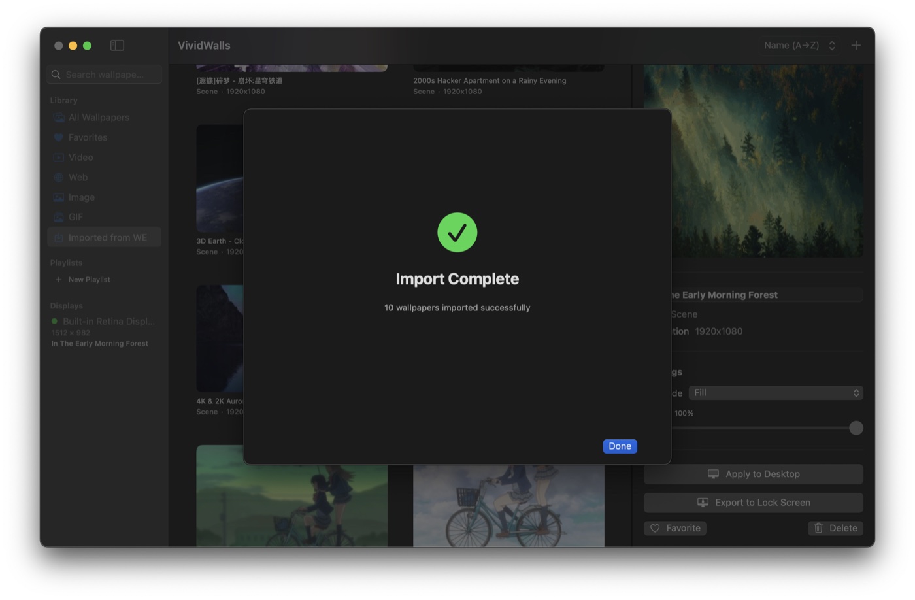Click the green window zoom button
The image size is (915, 600).
tap(87, 46)
